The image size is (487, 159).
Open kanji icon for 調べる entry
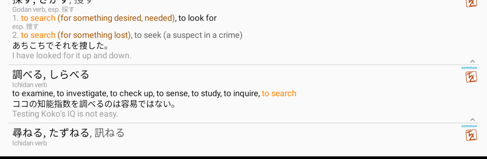pos(471,77)
